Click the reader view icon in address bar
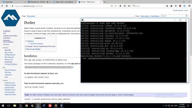This screenshot has width=192, height=108. (112, 6)
